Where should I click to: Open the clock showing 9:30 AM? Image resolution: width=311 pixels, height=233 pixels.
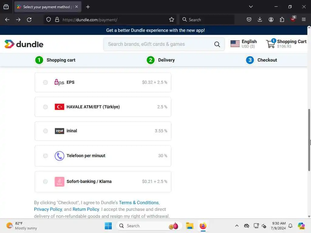[x=279, y=226]
